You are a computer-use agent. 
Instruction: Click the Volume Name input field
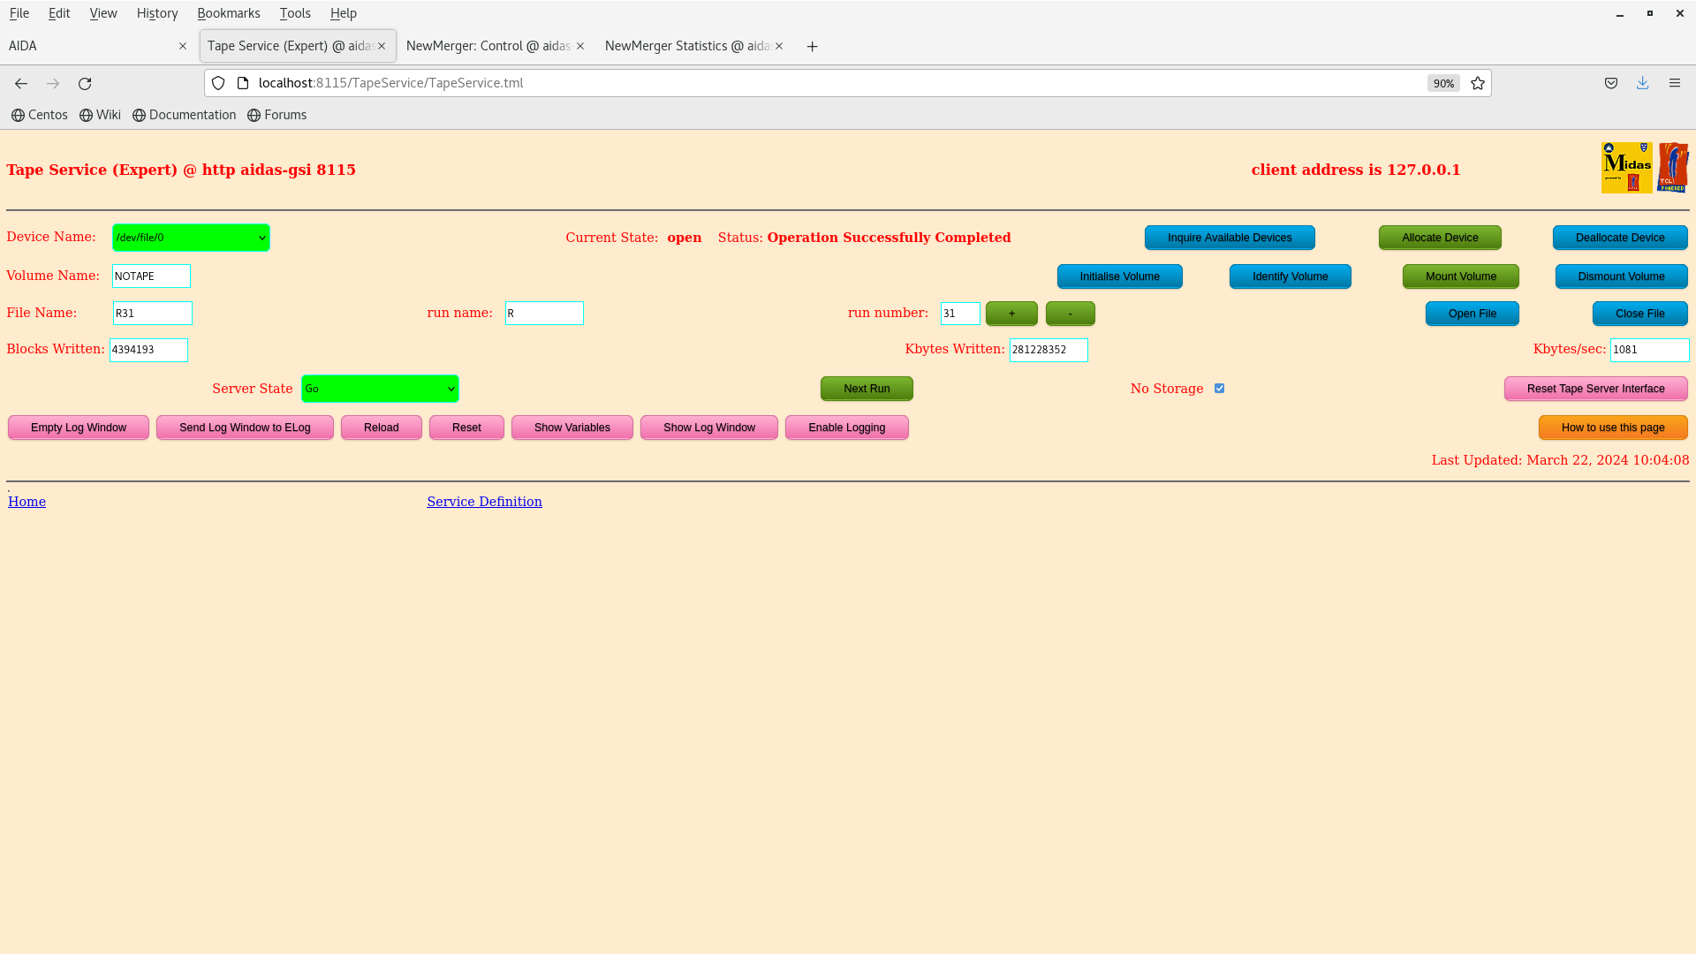click(x=151, y=276)
